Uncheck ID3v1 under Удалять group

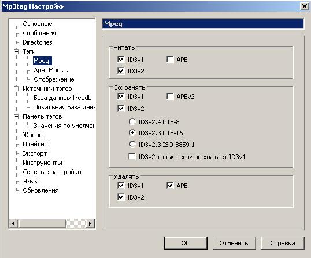[x=121, y=185]
